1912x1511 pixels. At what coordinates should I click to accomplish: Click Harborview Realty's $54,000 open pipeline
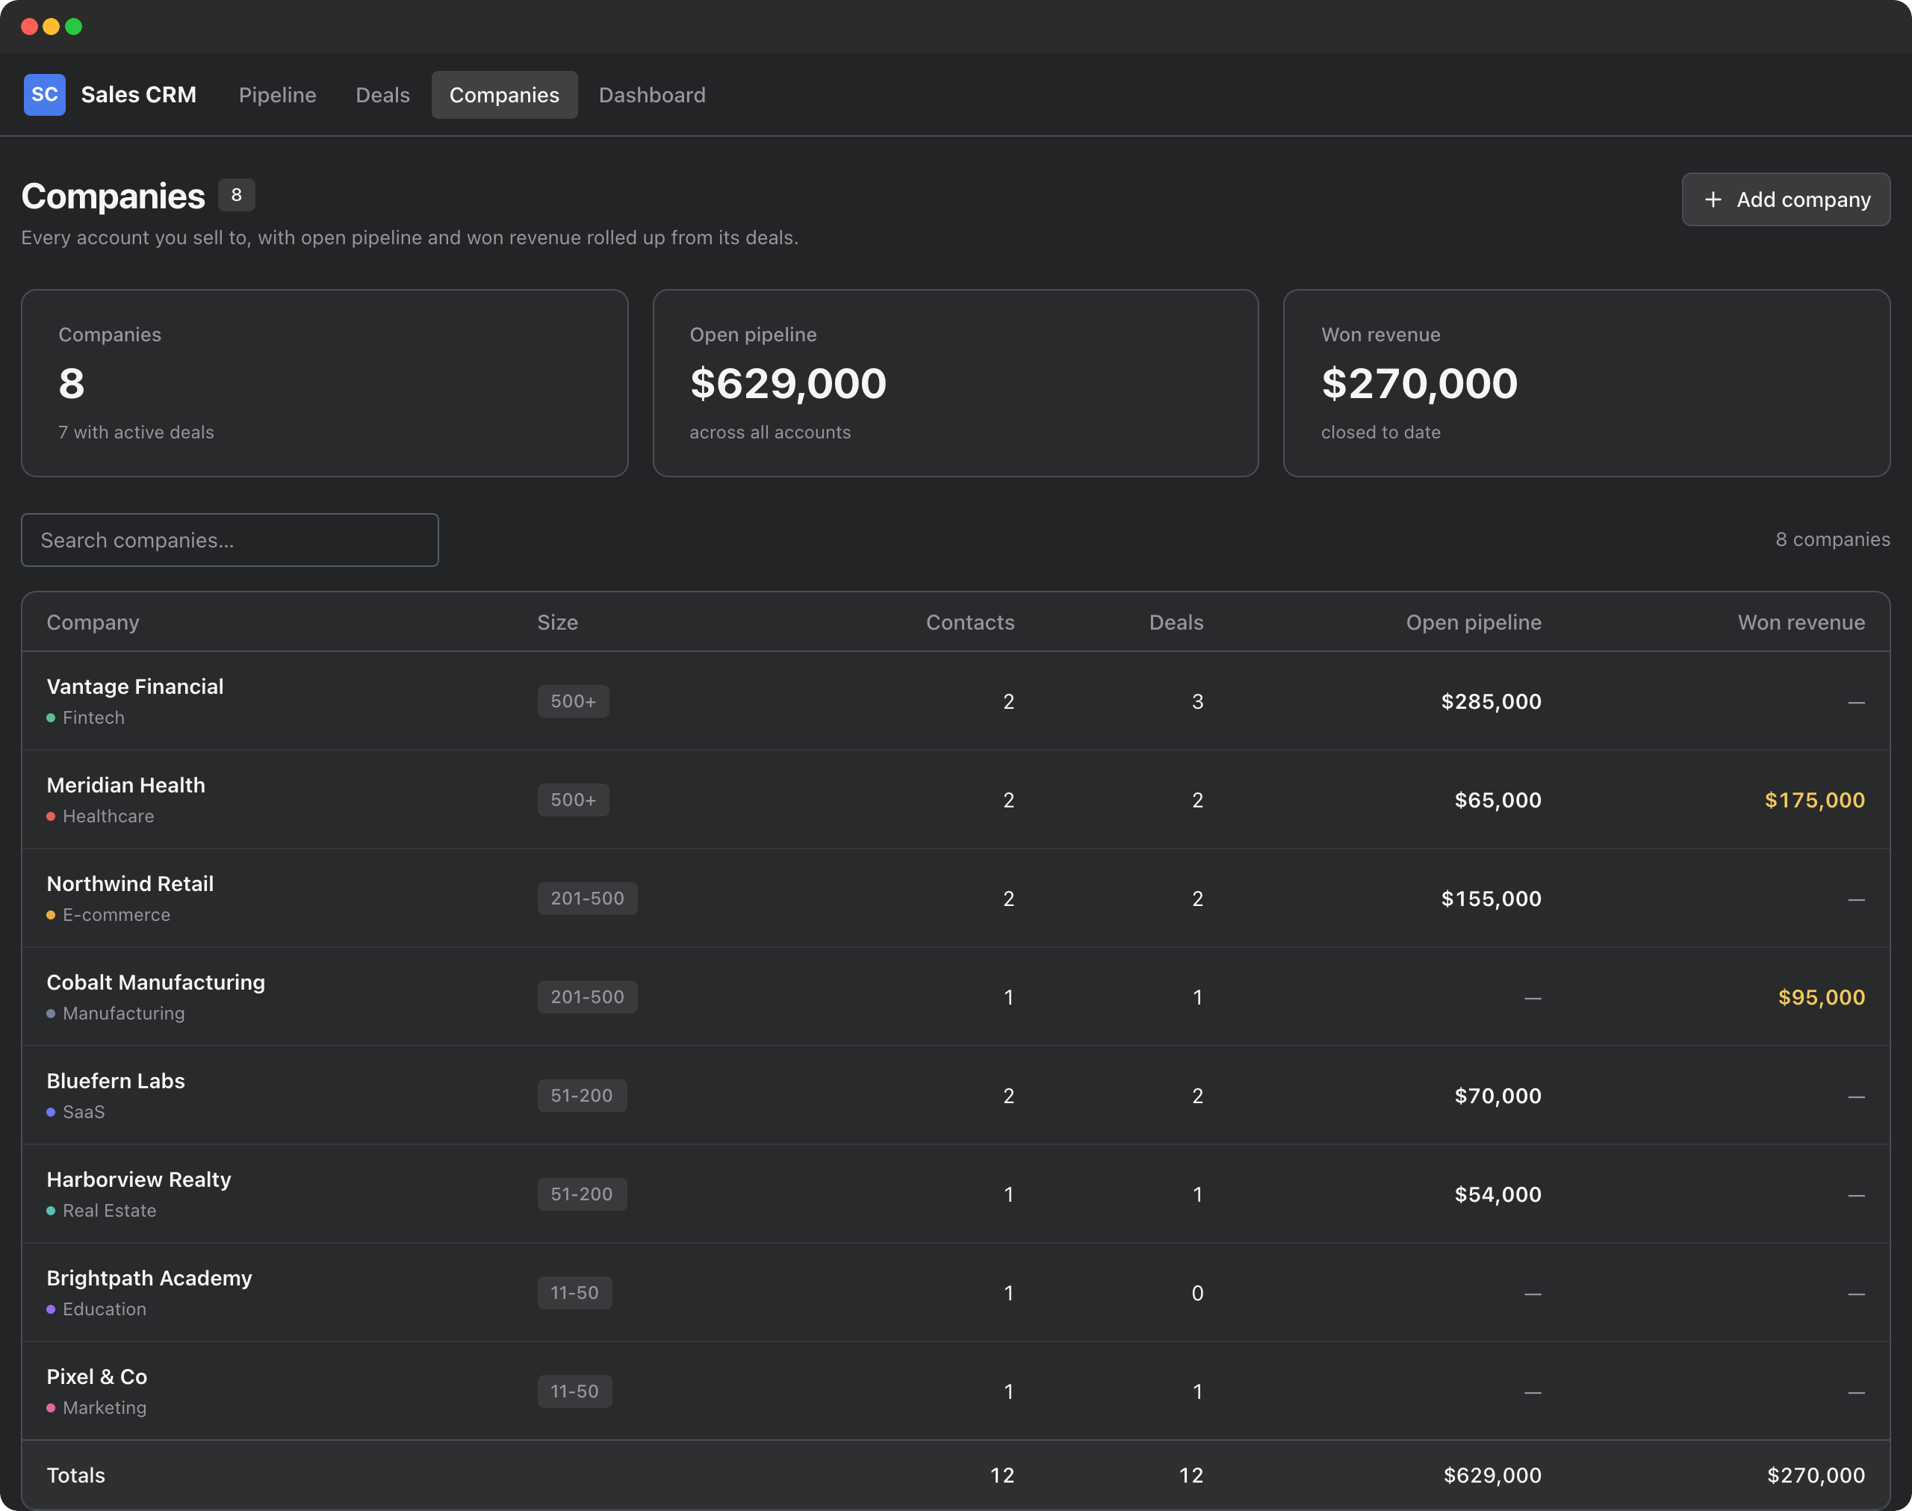pos(1498,1194)
